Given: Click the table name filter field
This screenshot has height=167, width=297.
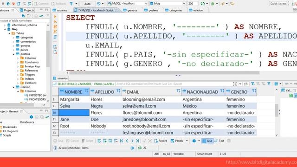Looking at the screenshot, I should [x=25, y=20].
